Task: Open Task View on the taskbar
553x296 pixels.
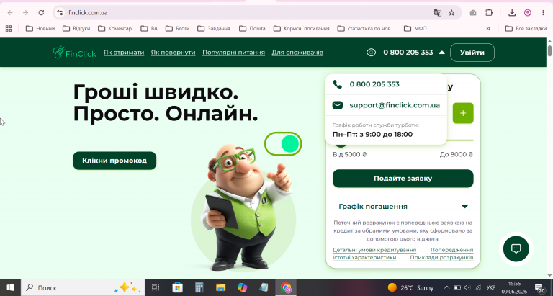Action: pos(156,287)
